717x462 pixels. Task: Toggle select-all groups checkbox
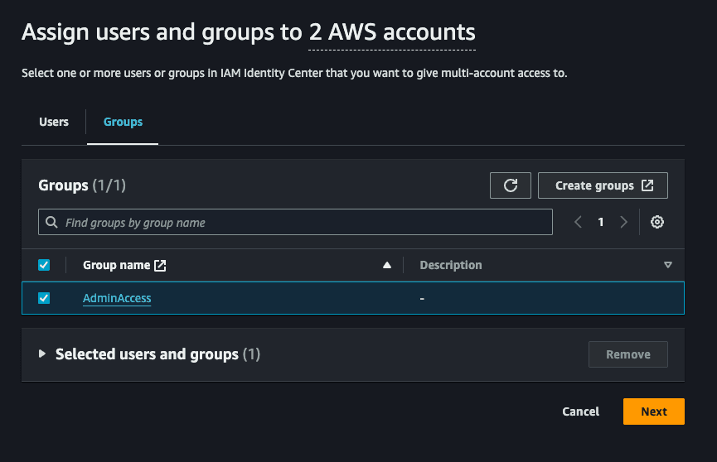click(x=44, y=265)
